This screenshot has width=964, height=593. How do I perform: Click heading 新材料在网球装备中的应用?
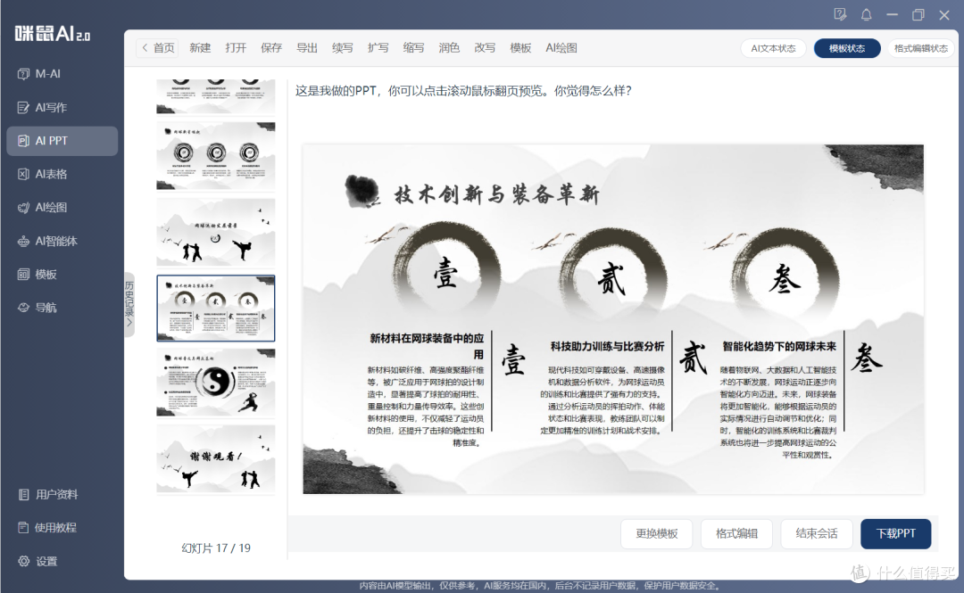(x=427, y=346)
